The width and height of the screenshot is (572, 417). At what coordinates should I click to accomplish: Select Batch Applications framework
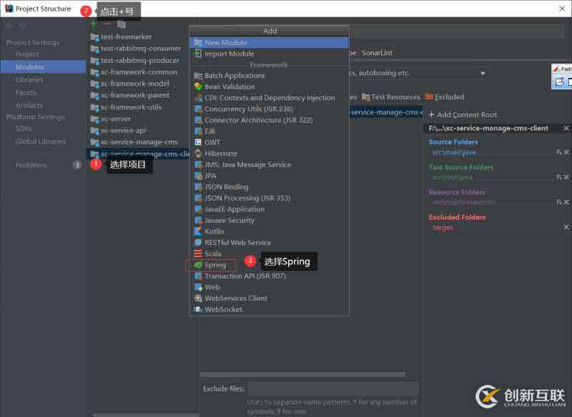tap(269, 76)
